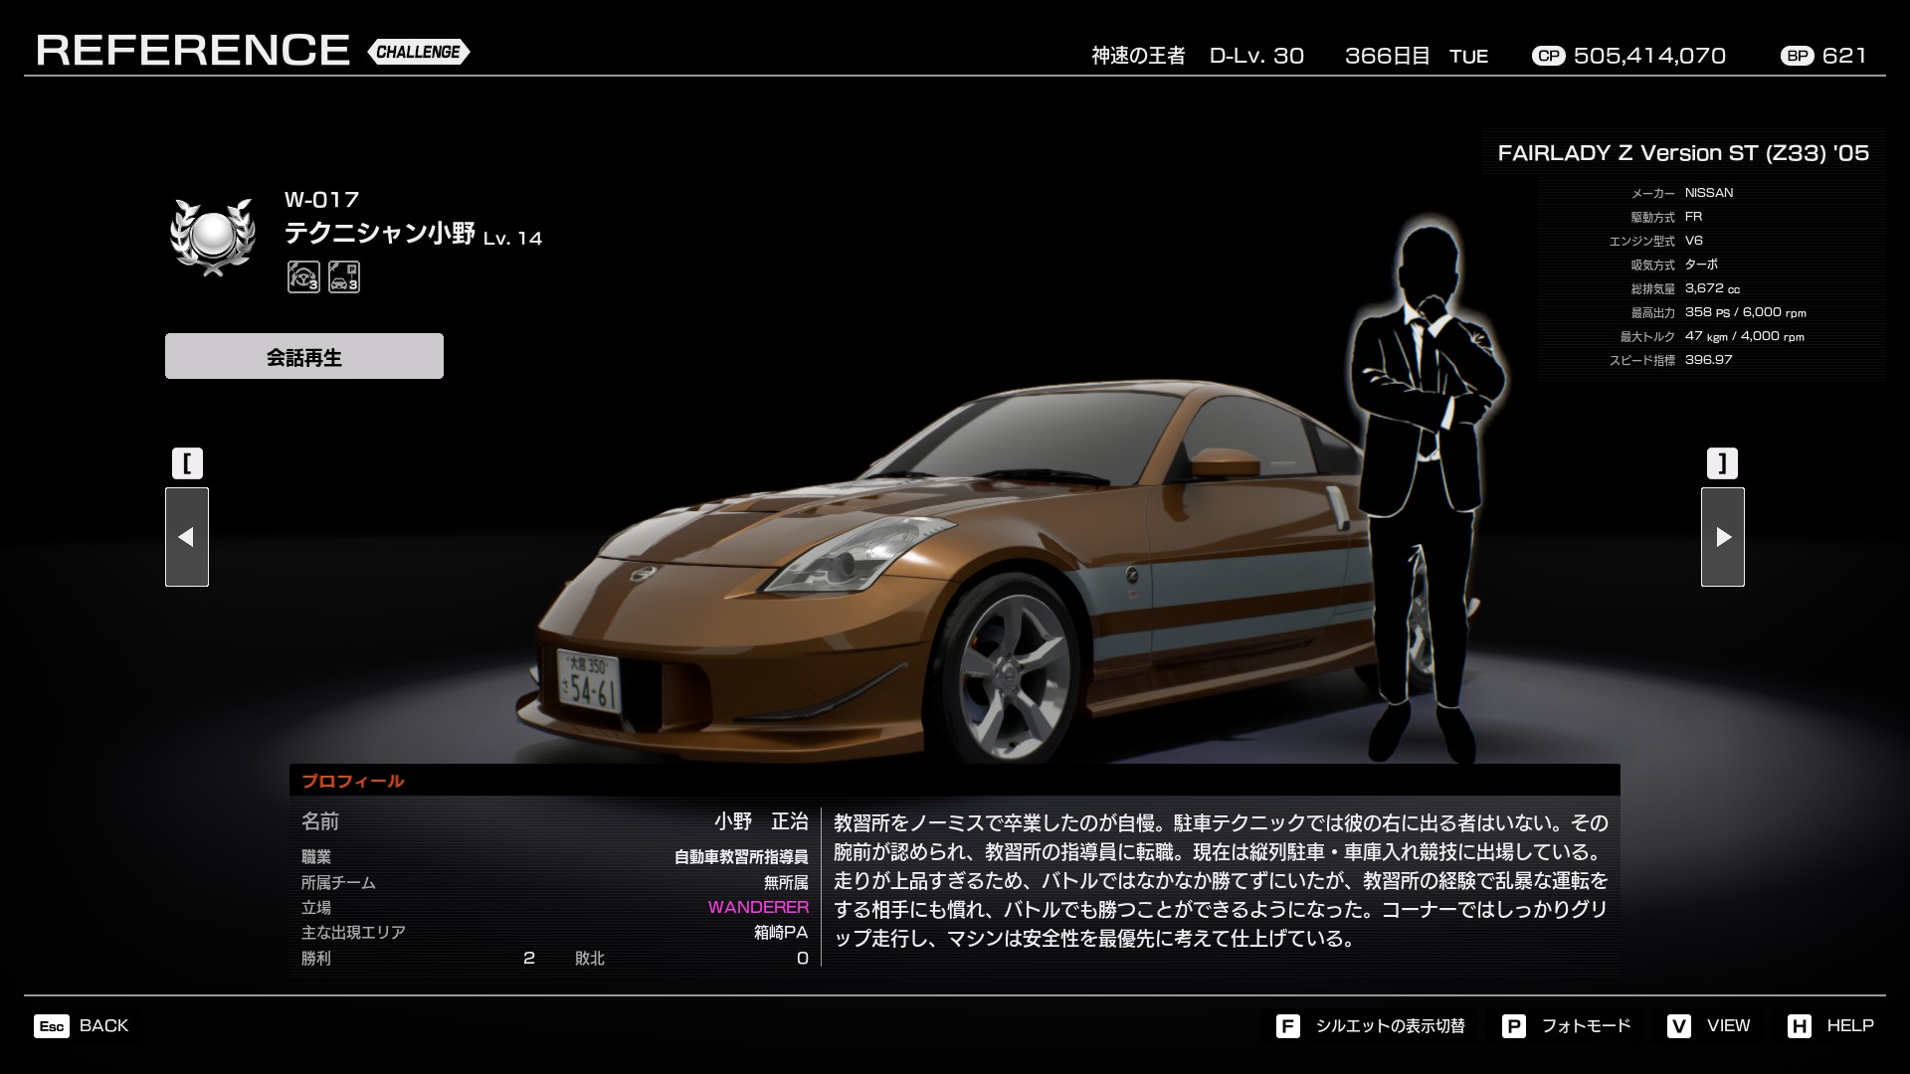Click the H key HELP icon

pyautogui.click(x=1799, y=1026)
